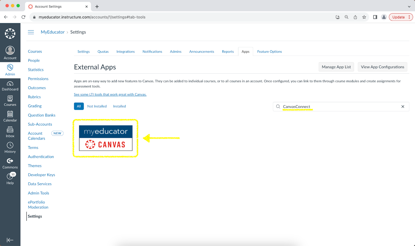Switch to the Reports tab

click(228, 52)
